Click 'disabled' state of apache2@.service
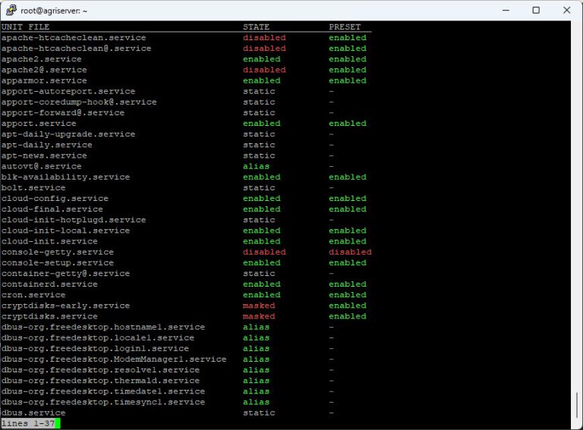 [264, 70]
